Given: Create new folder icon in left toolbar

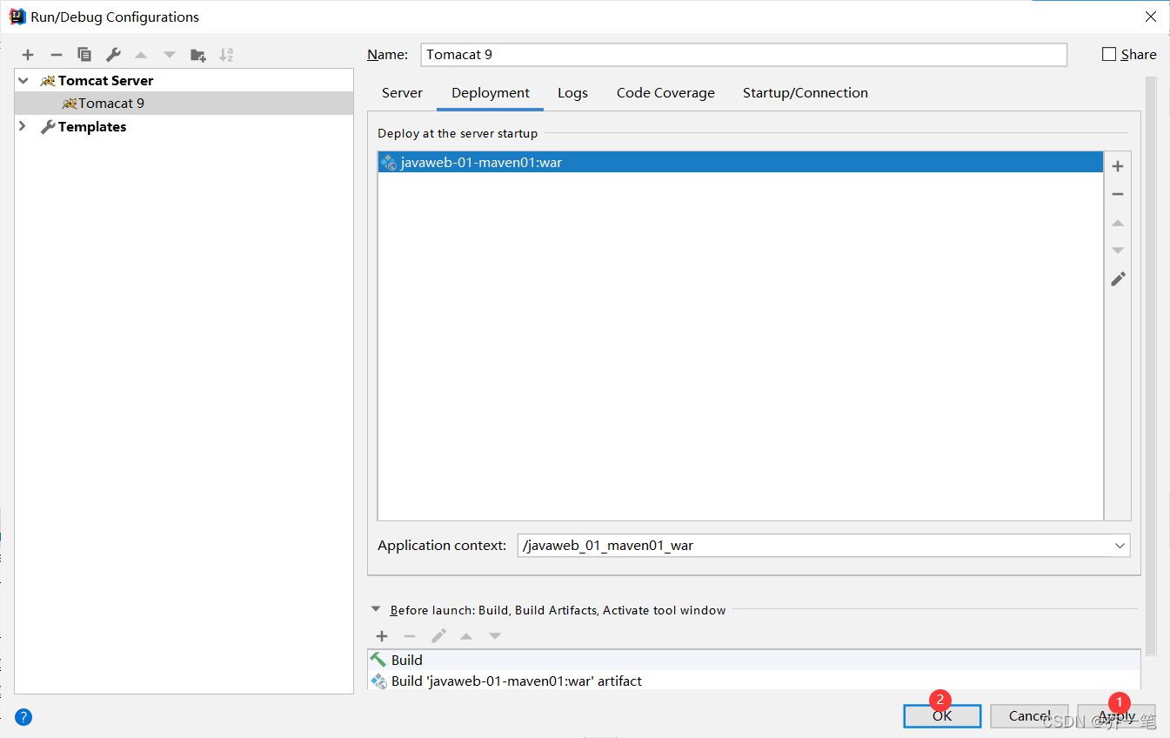Looking at the screenshot, I should 198,55.
